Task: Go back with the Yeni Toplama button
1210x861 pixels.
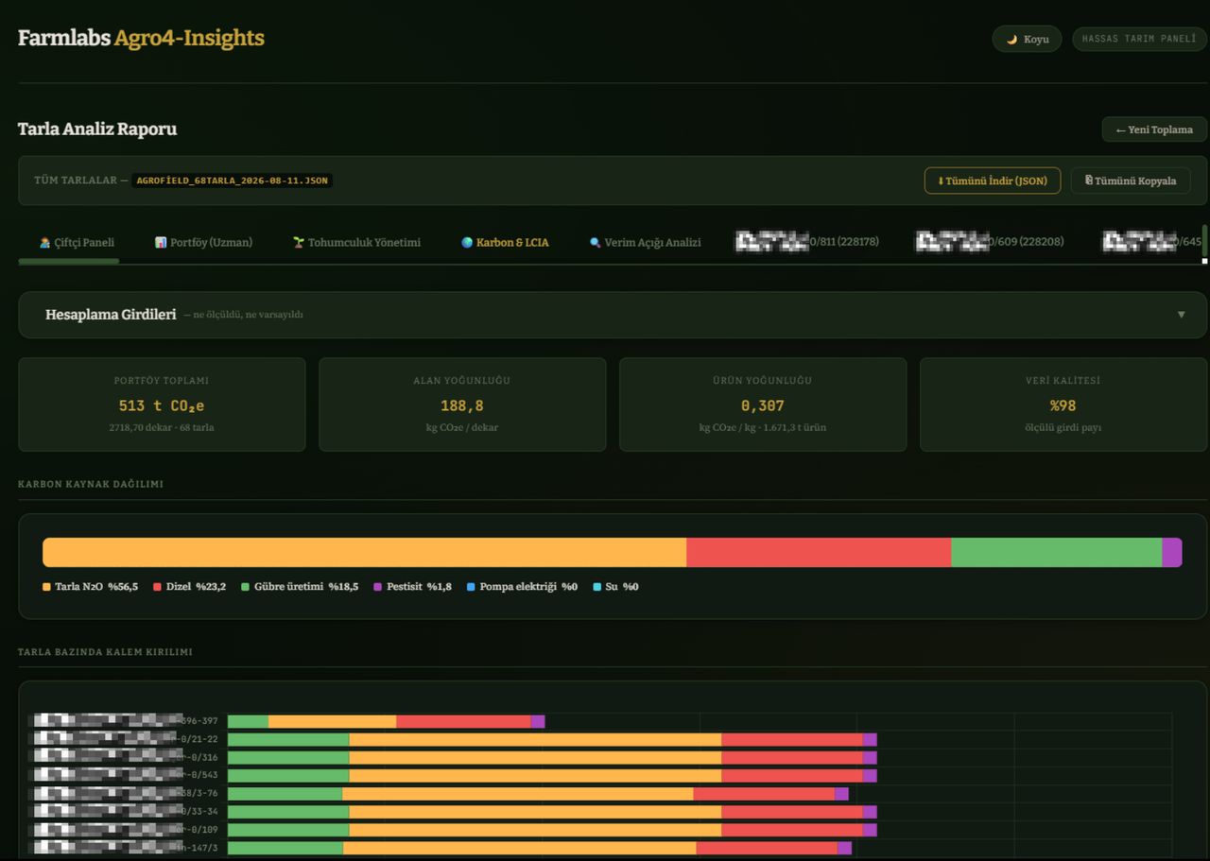Action: click(x=1154, y=129)
